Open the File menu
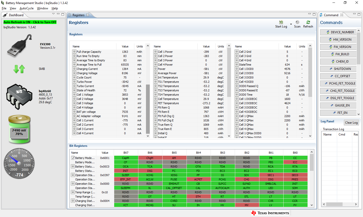363x217 pixels. 4,8
